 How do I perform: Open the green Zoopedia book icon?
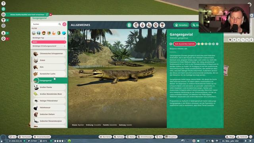click(x=4, y=9)
